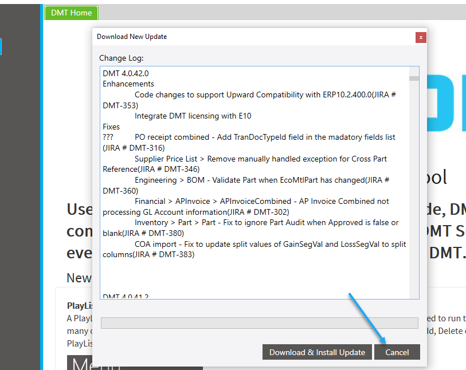466x370 pixels.
Task: Click the 'Fixes' heading in change log
Action: (111, 127)
